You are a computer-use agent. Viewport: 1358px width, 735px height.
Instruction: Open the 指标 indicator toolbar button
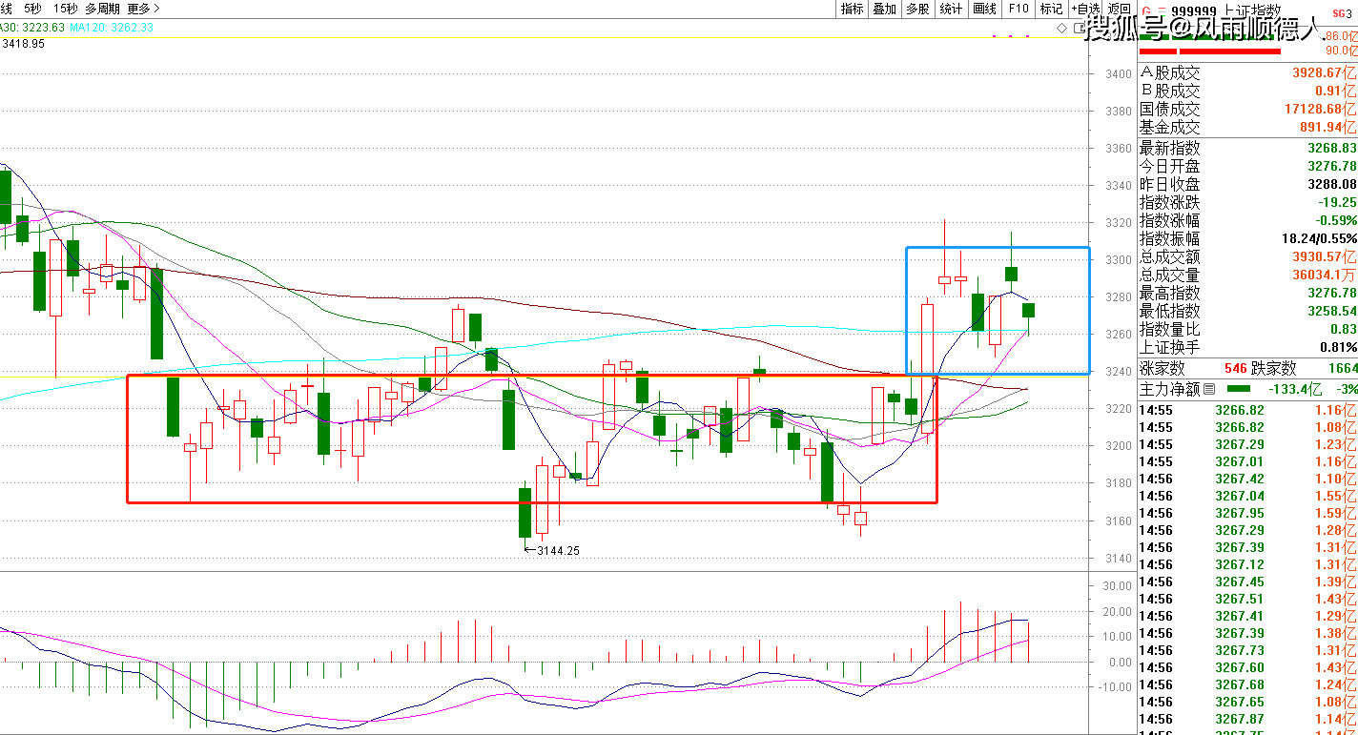click(x=852, y=9)
